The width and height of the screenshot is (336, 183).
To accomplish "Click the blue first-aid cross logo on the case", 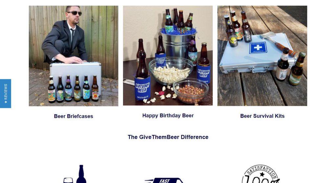I will pyautogui.click(x=258, y=47).
